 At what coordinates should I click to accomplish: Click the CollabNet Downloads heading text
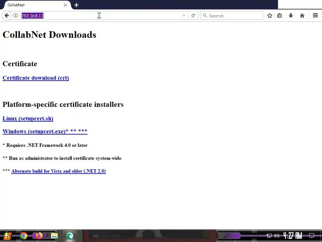(49, 35)
